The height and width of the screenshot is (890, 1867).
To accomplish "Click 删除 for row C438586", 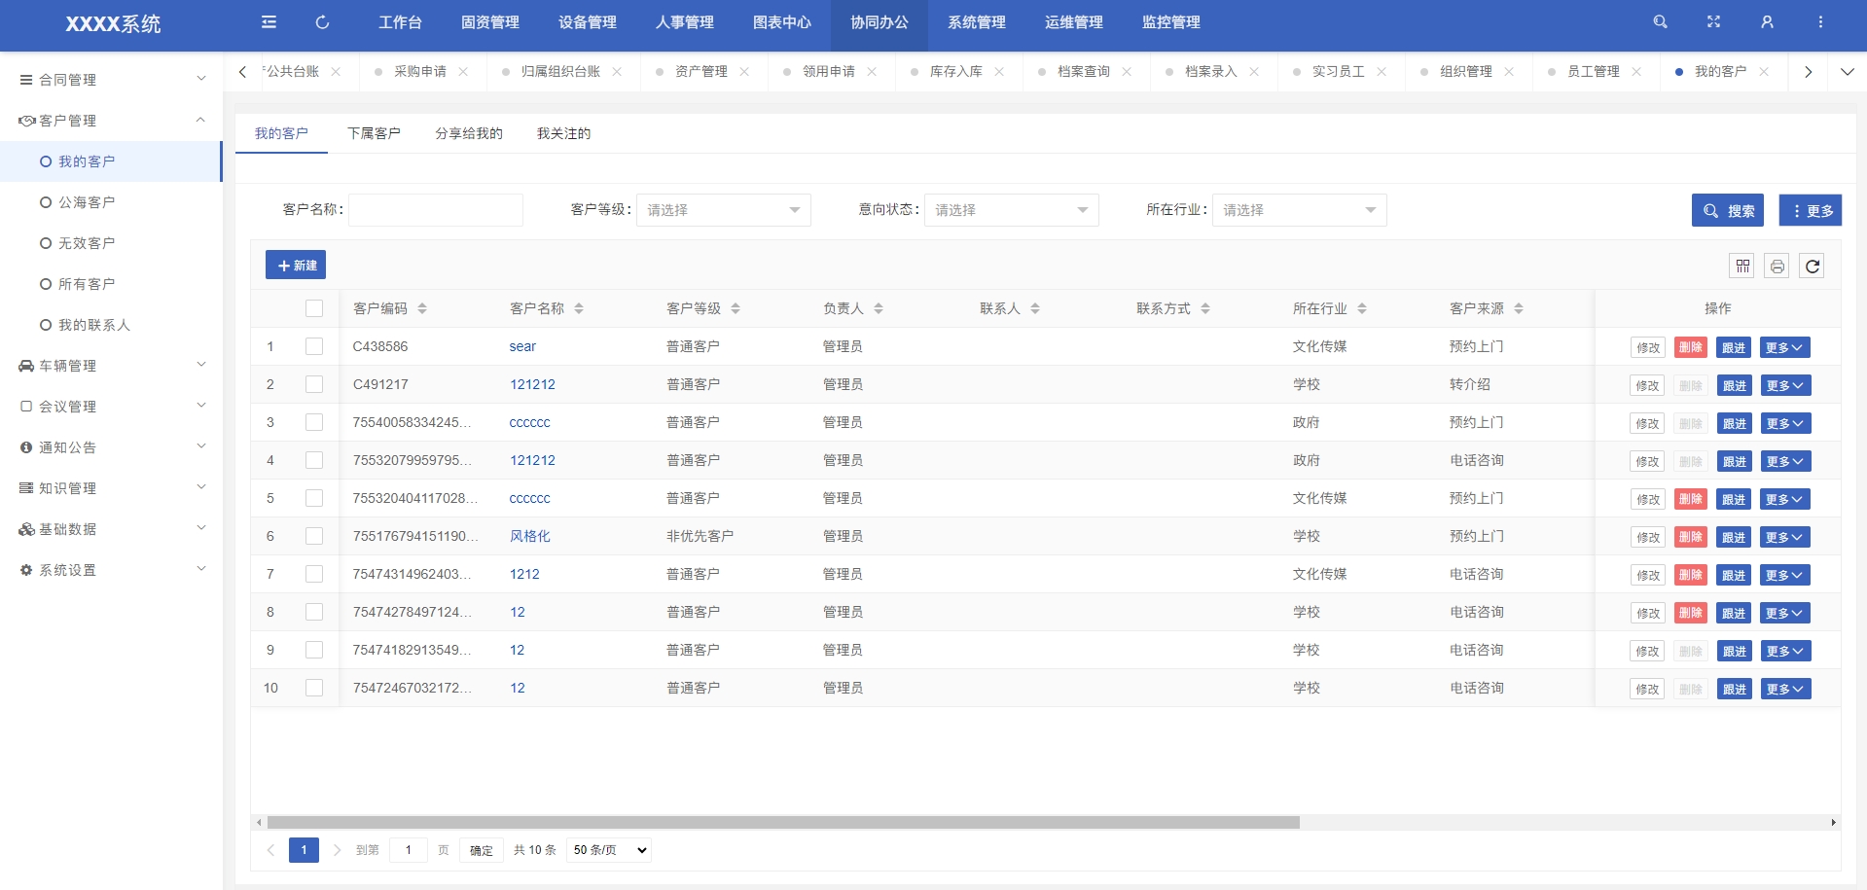I will tap(1691, 347).
